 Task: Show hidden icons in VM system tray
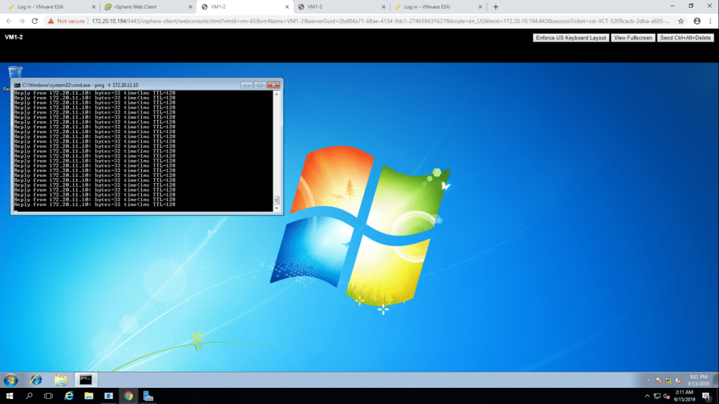point(649,380)
